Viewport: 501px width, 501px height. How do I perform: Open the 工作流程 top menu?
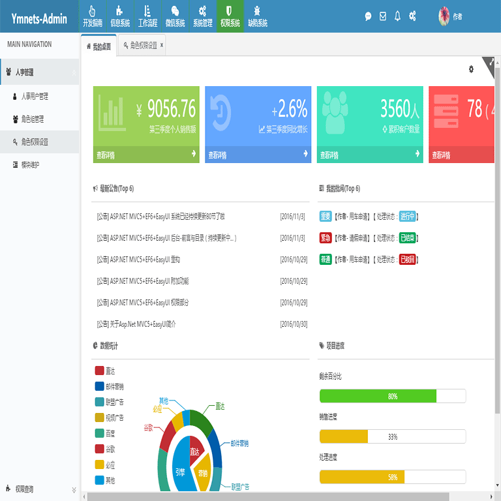click(147, 16)
